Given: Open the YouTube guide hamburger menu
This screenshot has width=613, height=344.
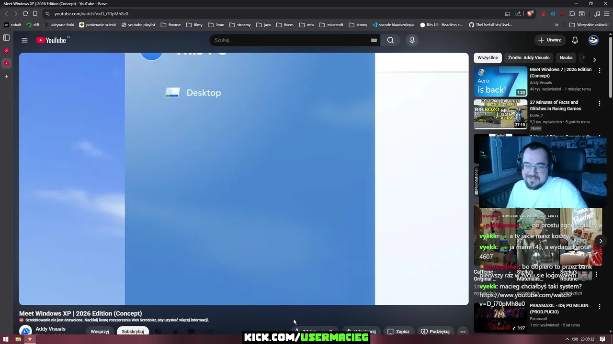Looking at the screenshot, I should click(x=24, y=40).
